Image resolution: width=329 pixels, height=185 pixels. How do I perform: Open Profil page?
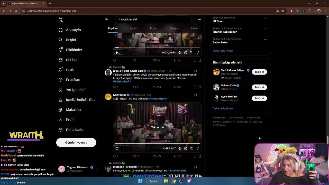click(66, 120)
